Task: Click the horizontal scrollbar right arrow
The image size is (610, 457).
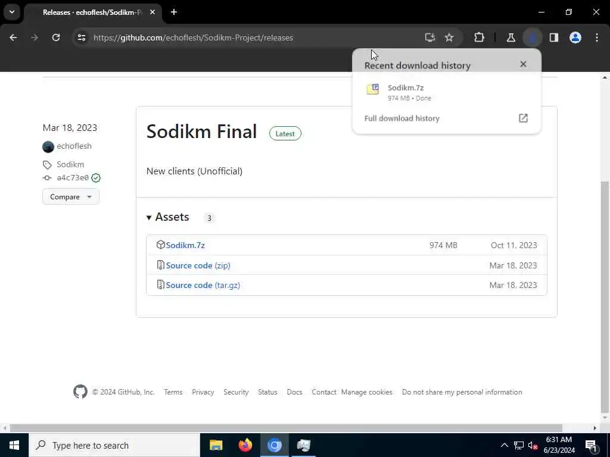Action: click(595, 428)
